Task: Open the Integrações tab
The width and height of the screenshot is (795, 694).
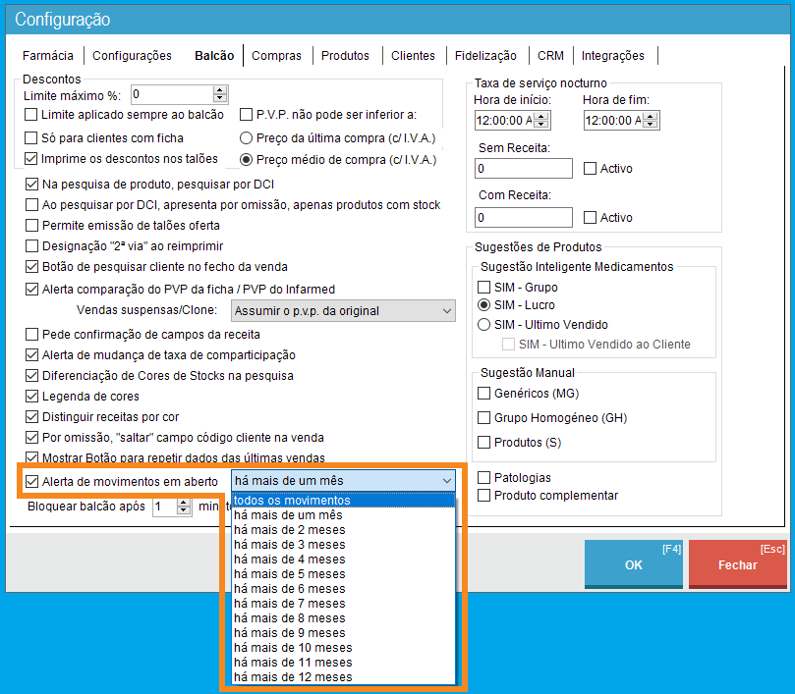Action: tap(612, 56)
